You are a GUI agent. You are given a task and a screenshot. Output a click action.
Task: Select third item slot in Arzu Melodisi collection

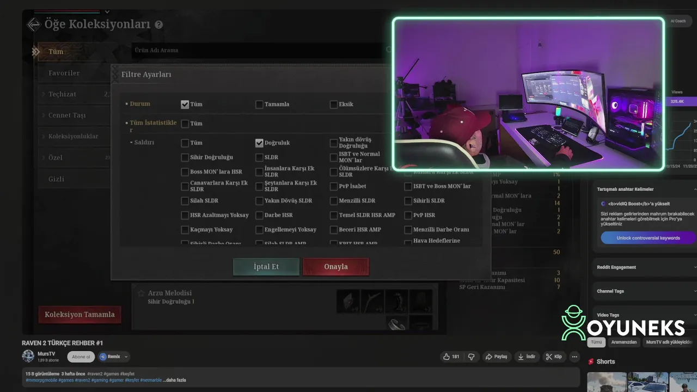pos(397,301)
